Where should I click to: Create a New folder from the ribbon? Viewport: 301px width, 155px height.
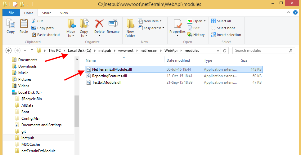(130, 27)
